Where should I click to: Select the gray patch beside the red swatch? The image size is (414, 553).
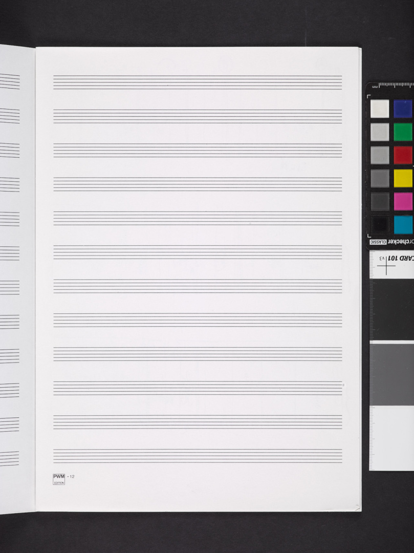click(380, 155)
